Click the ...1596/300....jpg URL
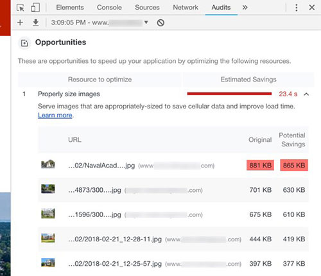Screen dimensions: 321x276 pos(94,214)
